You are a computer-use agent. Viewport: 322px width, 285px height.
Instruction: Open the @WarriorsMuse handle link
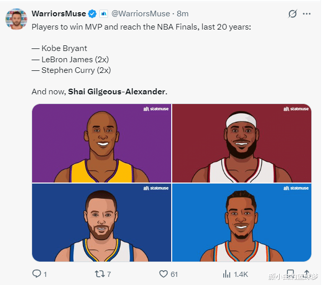coord(141,14)
